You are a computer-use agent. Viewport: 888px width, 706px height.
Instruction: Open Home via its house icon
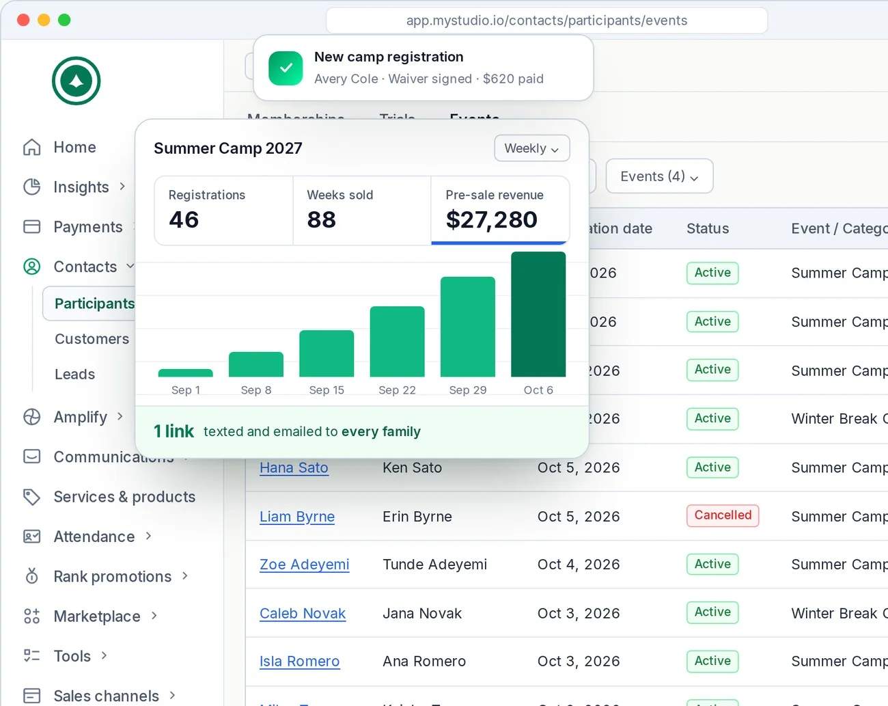coord(32,147)
